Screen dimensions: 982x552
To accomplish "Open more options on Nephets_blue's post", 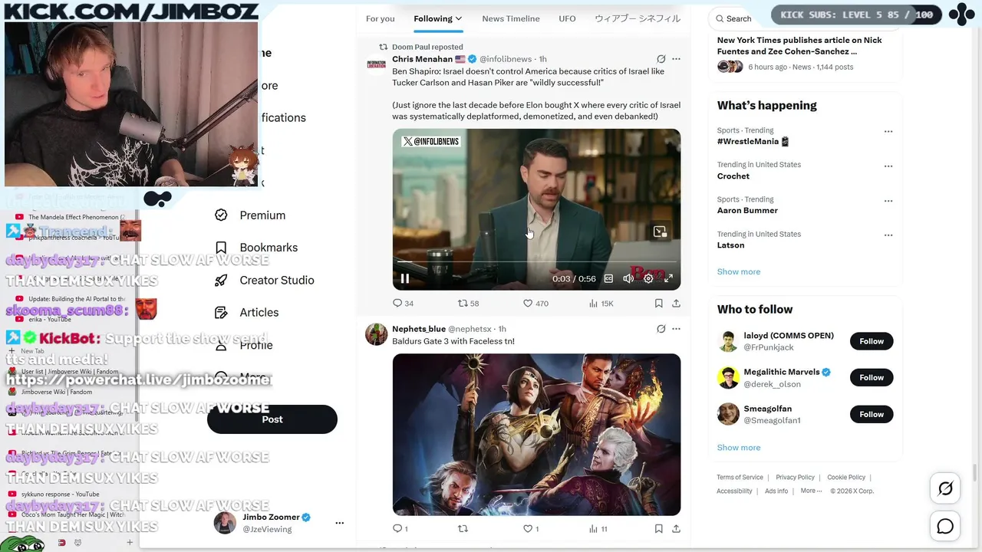I will point(676,329).
